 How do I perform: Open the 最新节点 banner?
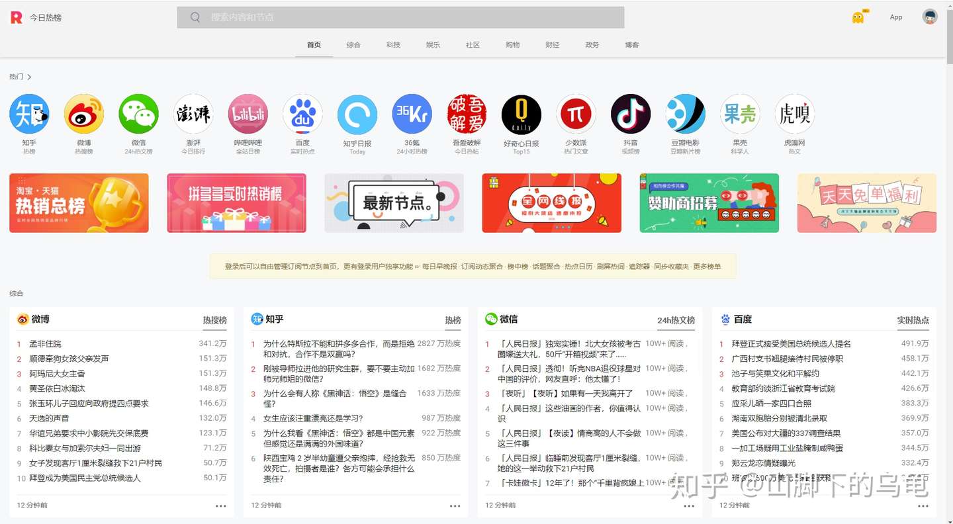pyautogui.click(x=394, y=203)
